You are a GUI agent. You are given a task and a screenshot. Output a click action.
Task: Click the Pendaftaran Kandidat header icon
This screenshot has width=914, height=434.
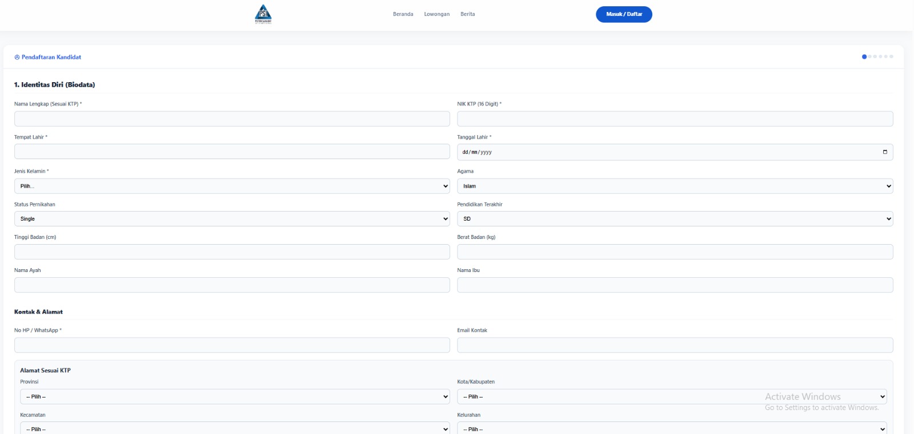[17, 58]
